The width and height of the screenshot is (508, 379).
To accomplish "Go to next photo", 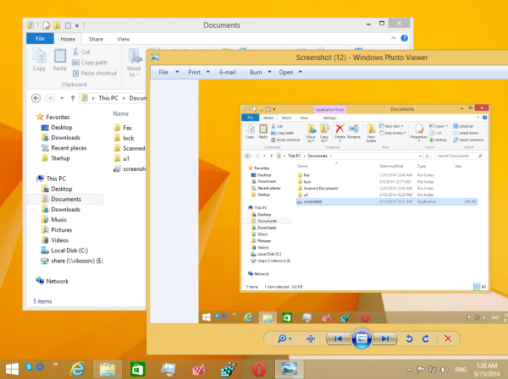I will coord(385,338).
